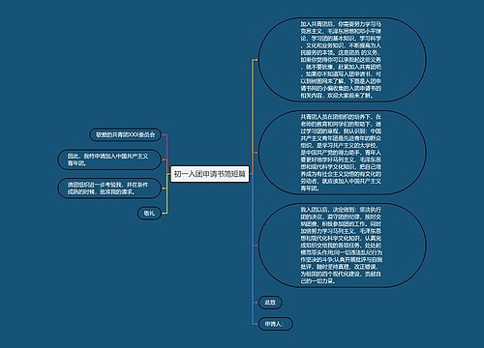Select the 敬爱的共青团XXX委员会 node
The image size is (484, 348).
pyautogui.click(x=125, y=134)
